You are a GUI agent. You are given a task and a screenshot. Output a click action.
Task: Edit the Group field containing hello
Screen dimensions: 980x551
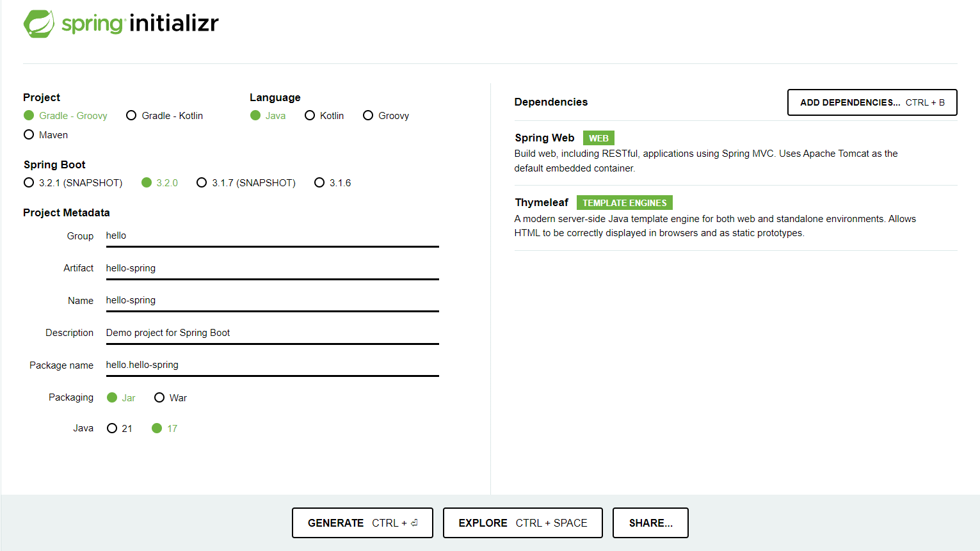pyautogui.click(x=272, y=236)
